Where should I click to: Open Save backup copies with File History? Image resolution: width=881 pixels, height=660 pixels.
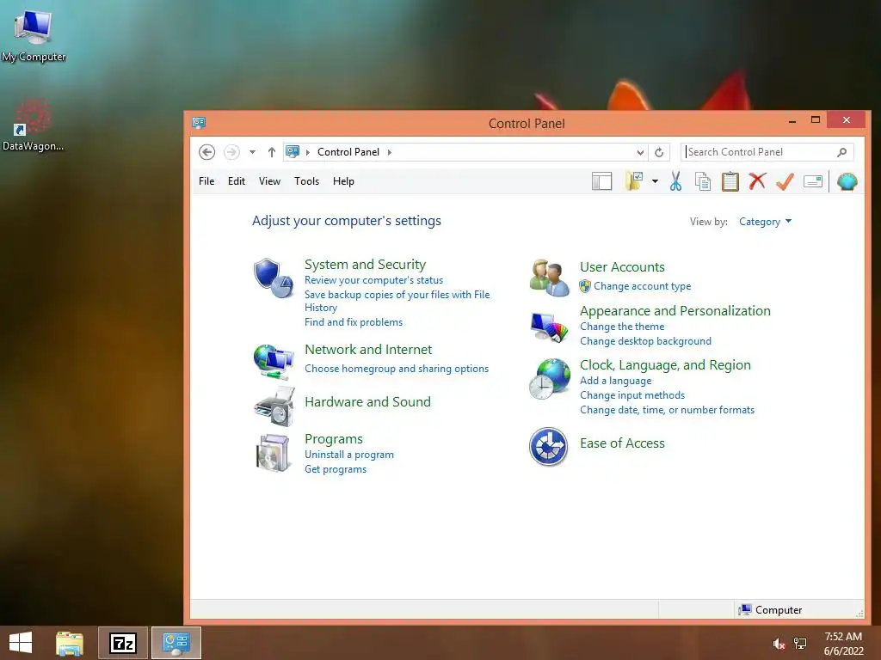point(397,301)
